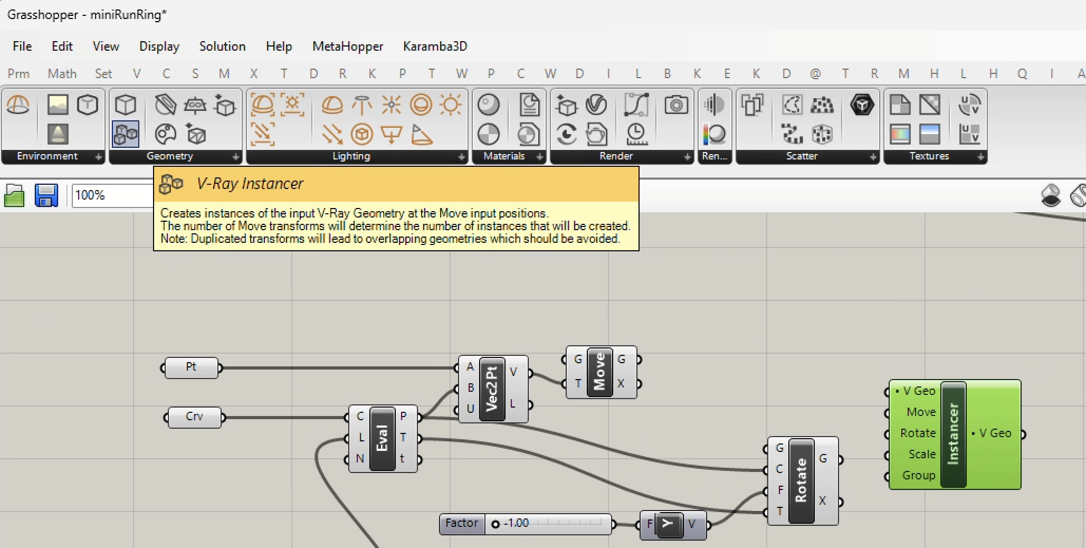Open the Display menu
1086x548 pixels.
159,46
